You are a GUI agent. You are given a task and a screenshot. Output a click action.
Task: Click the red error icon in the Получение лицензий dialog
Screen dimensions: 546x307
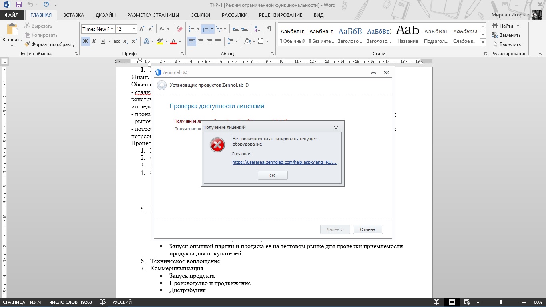click(x=217, y=145)
